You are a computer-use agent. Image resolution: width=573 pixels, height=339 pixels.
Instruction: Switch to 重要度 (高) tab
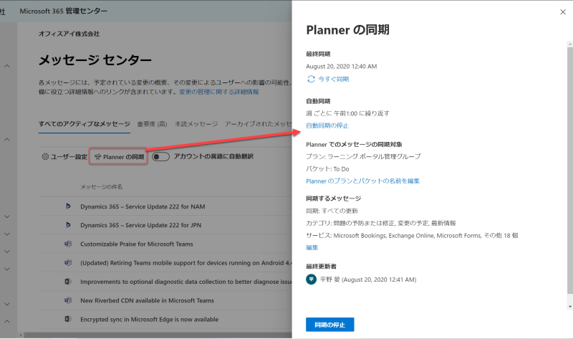click(152, 124)
